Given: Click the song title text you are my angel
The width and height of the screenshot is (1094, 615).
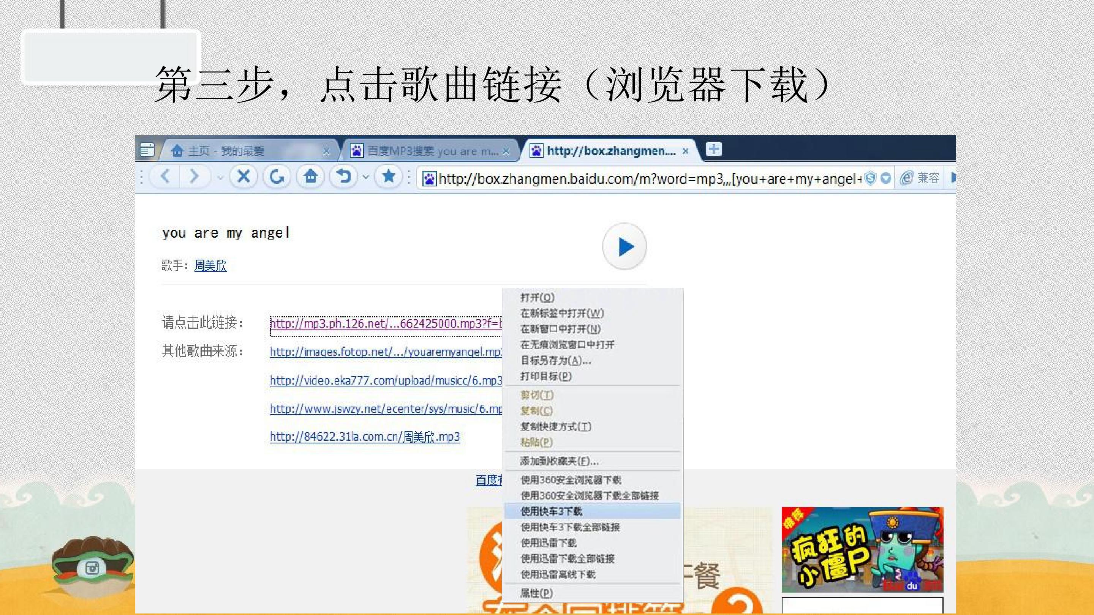Looking at the screenshot, I should (226, 233).
